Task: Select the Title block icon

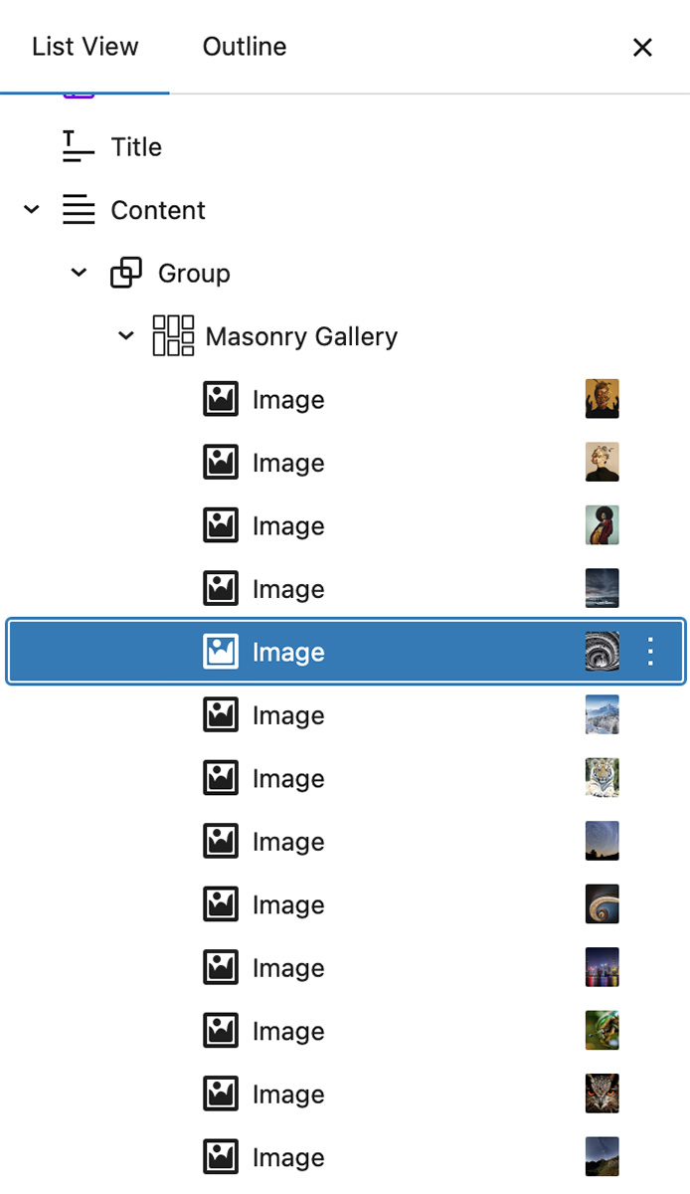Action: (77, 146)
